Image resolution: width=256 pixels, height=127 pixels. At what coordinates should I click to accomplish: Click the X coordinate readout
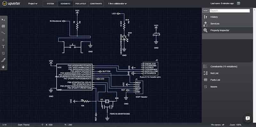pyautogui.click(x=49, y=125)
